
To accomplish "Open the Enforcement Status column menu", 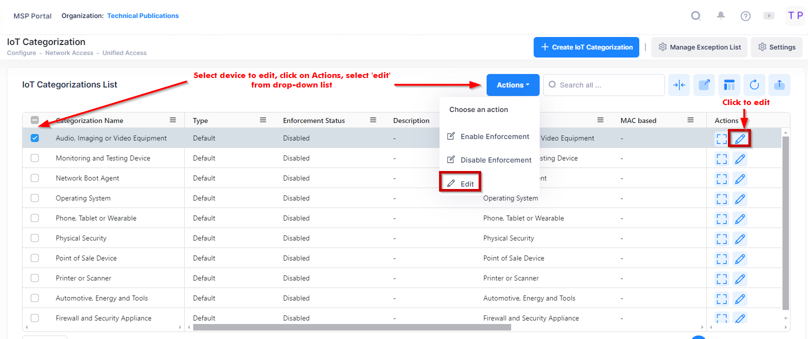I will click(x=373, y=120).
